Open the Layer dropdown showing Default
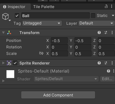This screenshot has height=104, width=115. [x=97, y=23]
